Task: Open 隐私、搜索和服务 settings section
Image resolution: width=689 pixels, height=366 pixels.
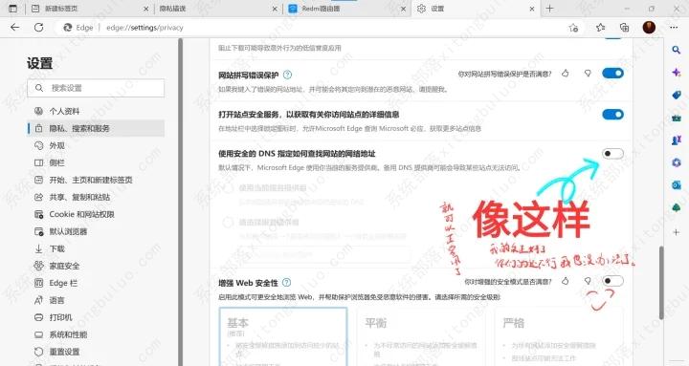Action: [x=96, y=128]
